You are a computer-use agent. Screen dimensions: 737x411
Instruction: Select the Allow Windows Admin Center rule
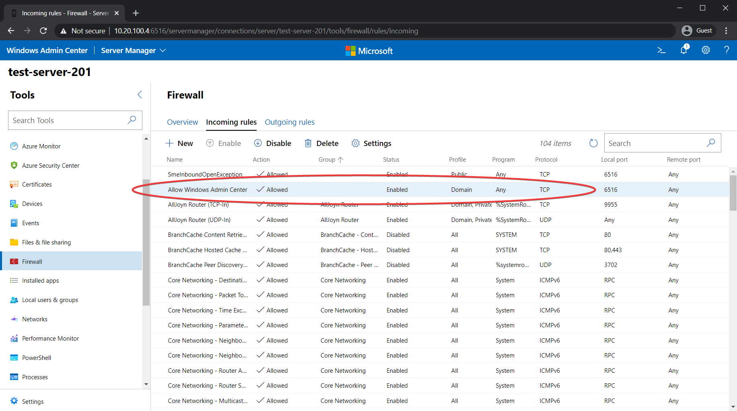click(440, 189)
